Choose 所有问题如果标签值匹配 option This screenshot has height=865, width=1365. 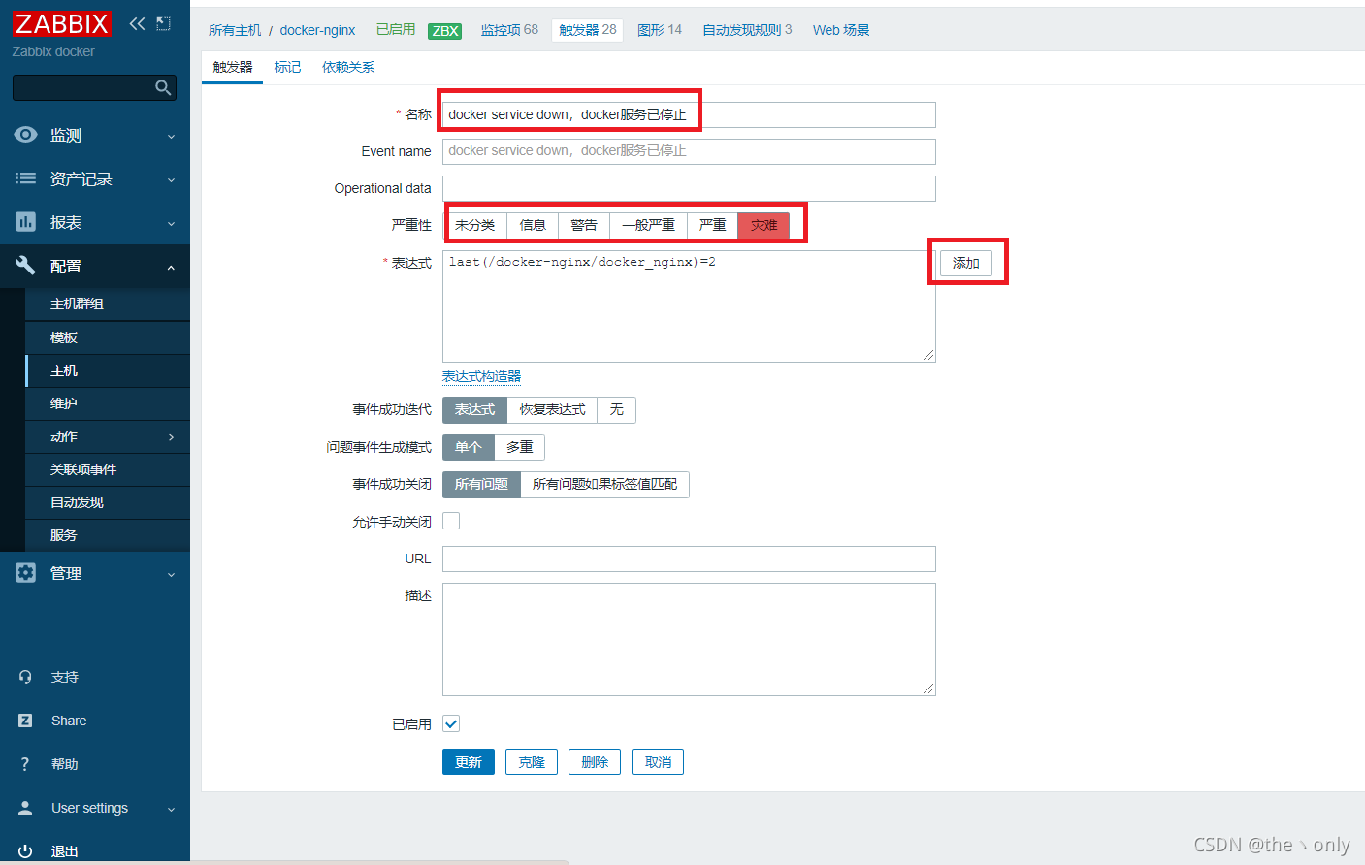click(605, 484)
